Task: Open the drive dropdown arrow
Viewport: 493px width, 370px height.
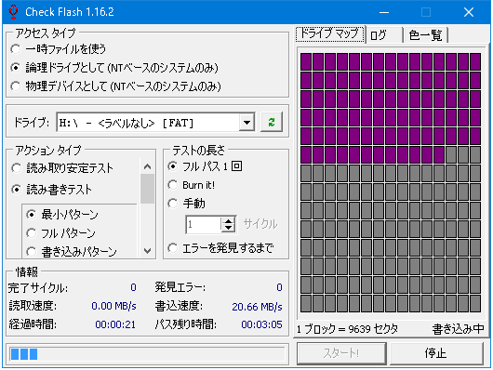Action: point(246,123)
